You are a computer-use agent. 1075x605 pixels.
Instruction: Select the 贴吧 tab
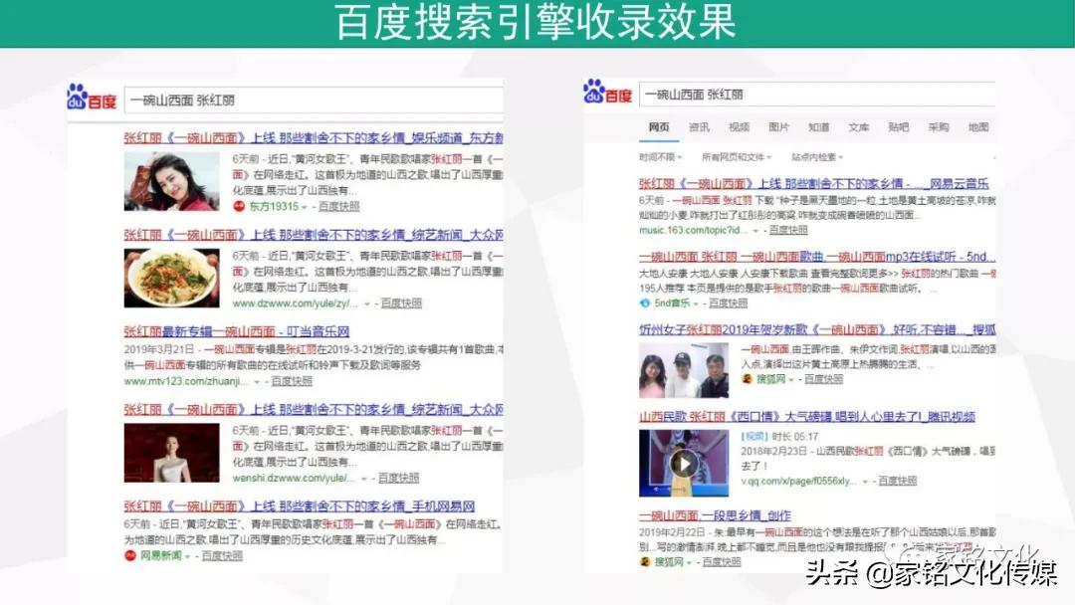899,126
